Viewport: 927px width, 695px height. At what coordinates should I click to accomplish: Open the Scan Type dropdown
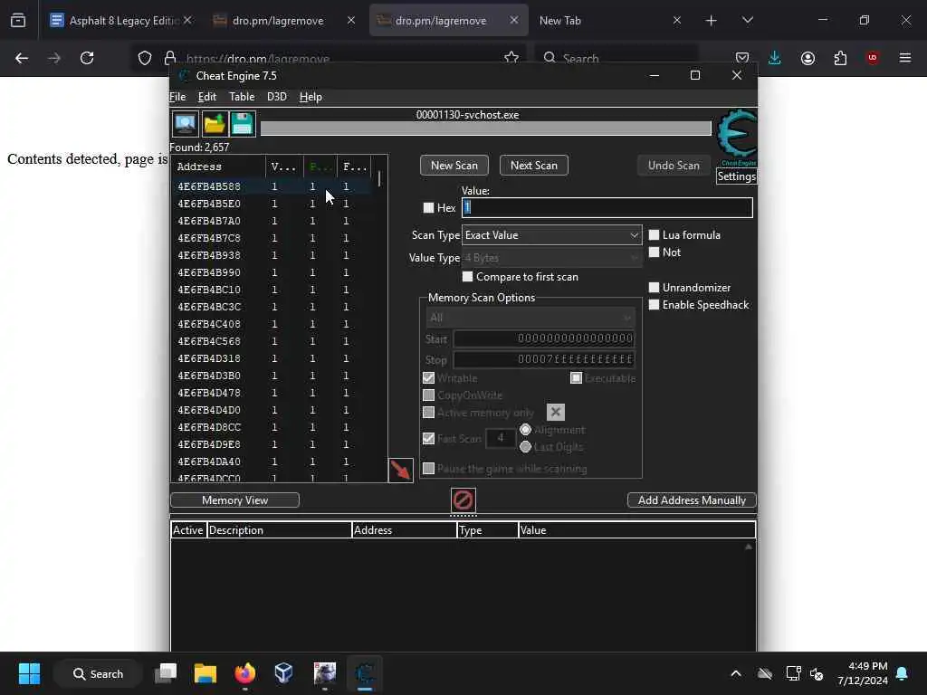point(551,235)
